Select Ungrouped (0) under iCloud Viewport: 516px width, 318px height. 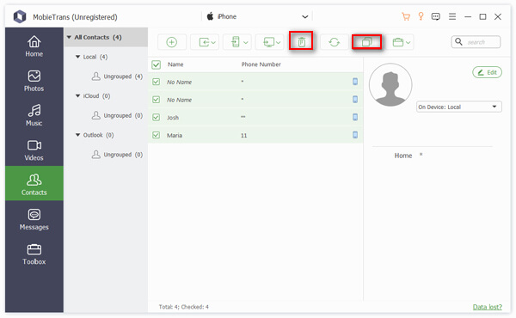coord(117,116)
